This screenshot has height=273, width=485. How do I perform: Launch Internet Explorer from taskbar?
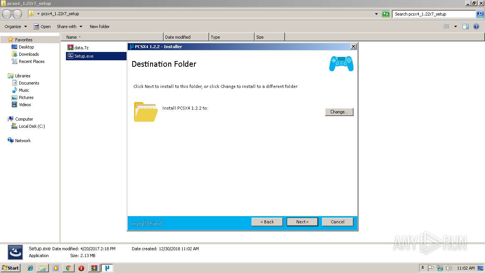point(30,268)
